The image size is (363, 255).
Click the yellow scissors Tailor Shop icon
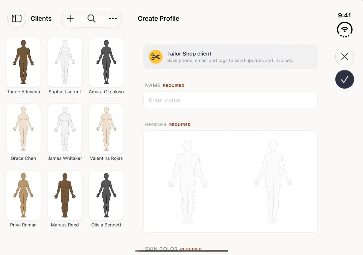[x=156, y=57]
